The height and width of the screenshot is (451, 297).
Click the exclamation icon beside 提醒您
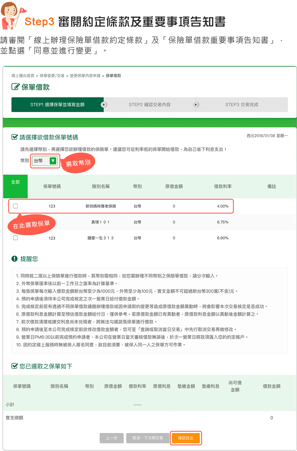15,259
